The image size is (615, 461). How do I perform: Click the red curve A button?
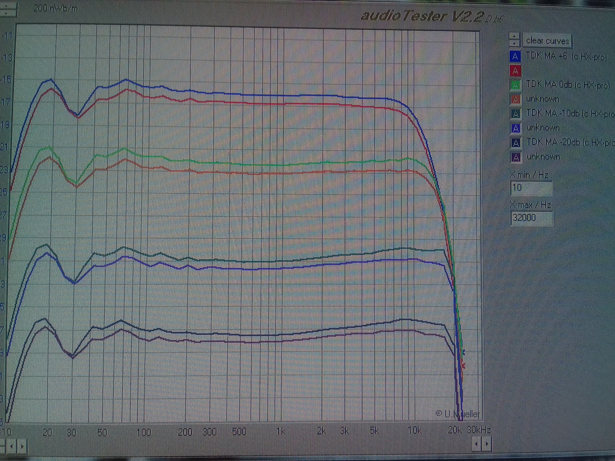515,71
